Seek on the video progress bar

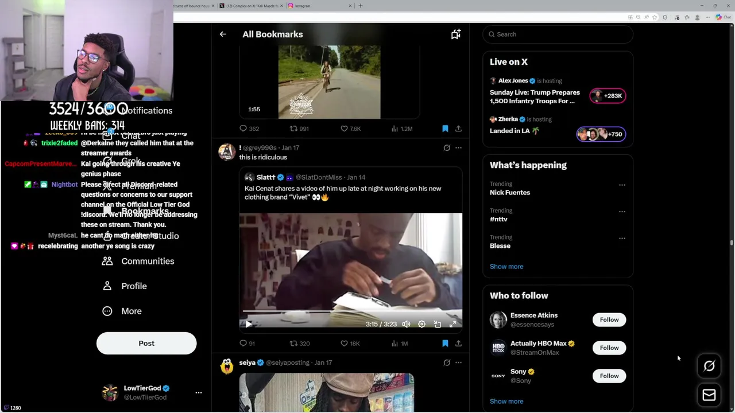tap(350, 311)
